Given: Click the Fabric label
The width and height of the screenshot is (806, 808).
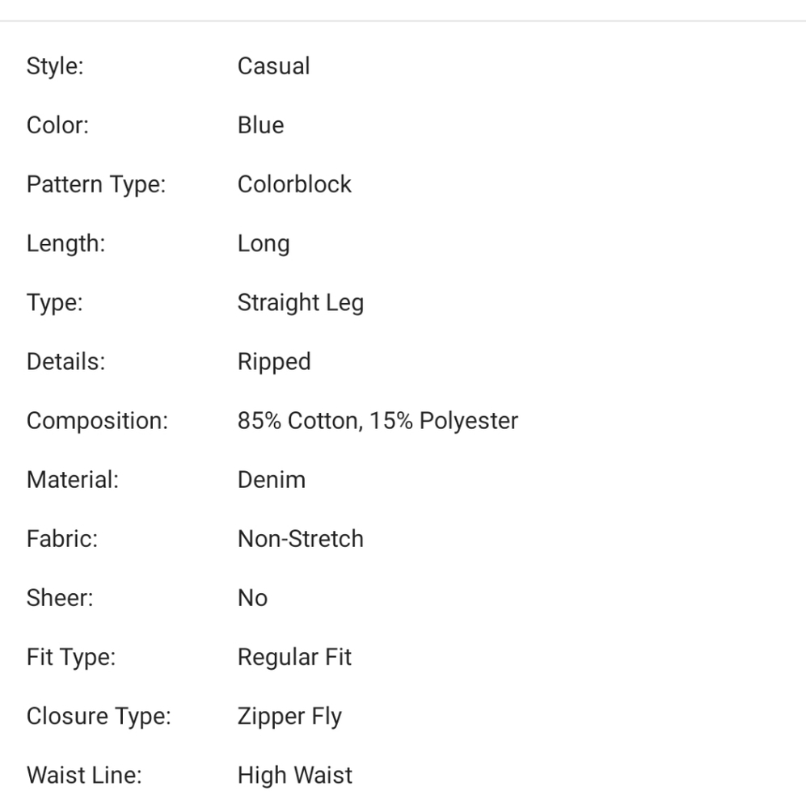Looking at the screenshot, I should (62, 539).
